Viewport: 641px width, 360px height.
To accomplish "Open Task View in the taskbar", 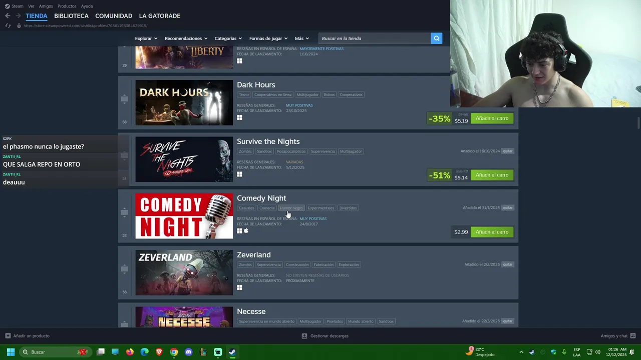I will click(101, 352).
